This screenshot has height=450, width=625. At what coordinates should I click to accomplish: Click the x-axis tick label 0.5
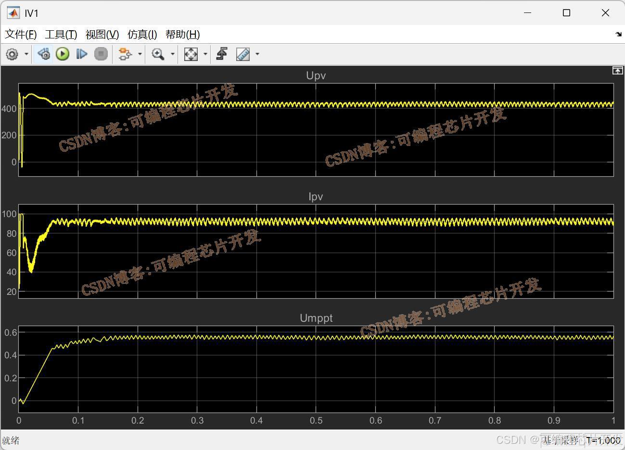tap(316, 421)
